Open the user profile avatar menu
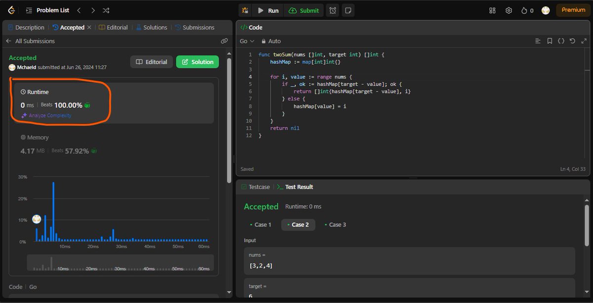 tap(546, 10)
